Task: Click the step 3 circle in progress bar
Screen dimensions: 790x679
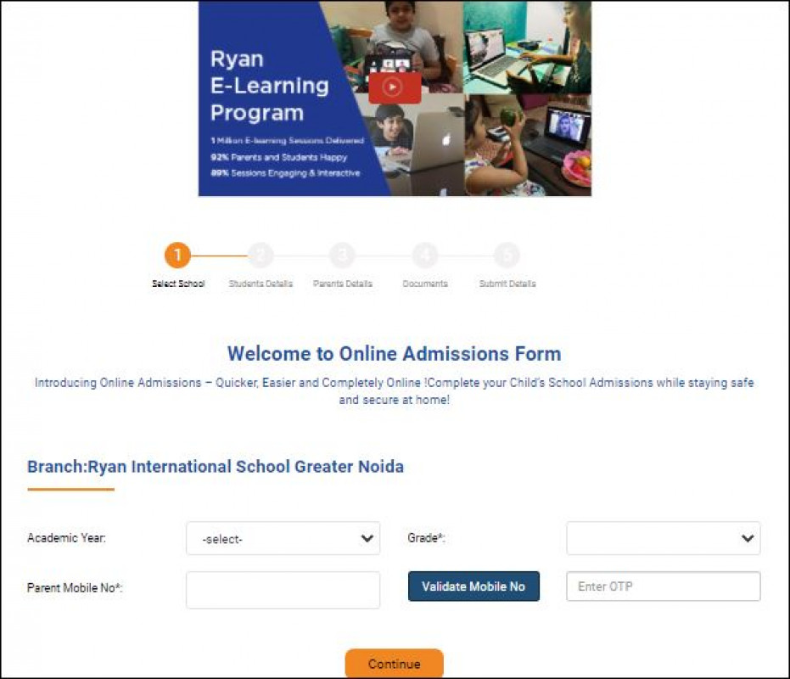Action: [342, 255]
